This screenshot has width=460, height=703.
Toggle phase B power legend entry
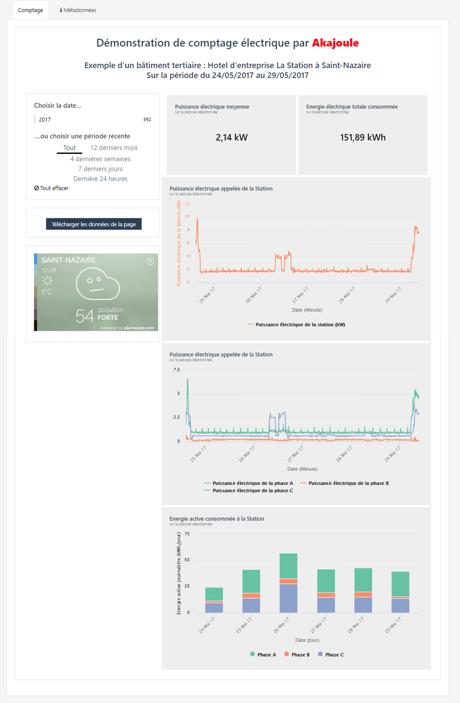(345, 483)
